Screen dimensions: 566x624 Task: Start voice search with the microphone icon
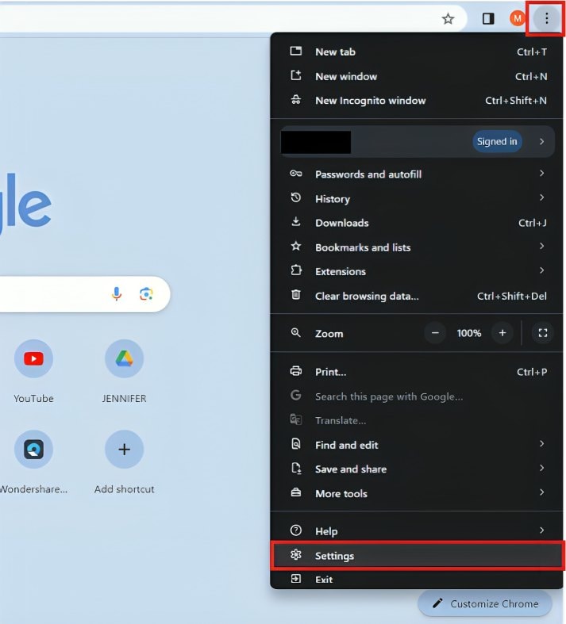117,294
